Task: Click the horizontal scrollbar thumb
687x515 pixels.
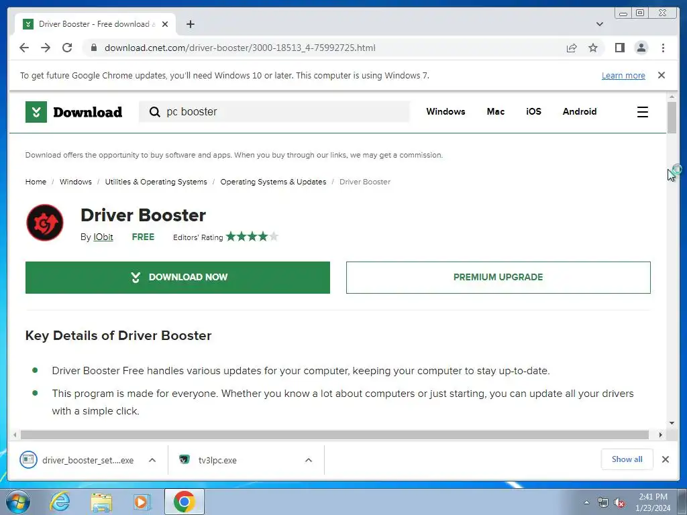Action: coord(334,435)
